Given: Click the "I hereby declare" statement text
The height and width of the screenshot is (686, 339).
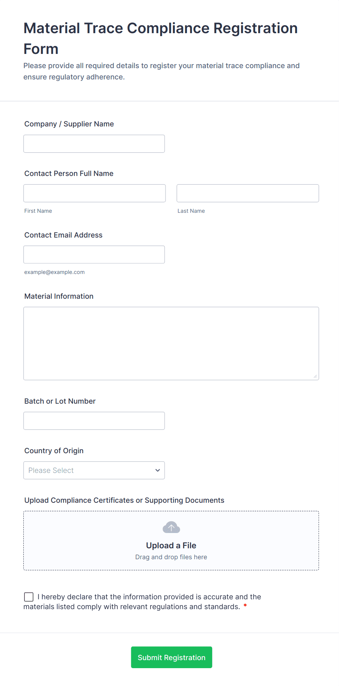Looking at the screenshot, I should (149, 597).
